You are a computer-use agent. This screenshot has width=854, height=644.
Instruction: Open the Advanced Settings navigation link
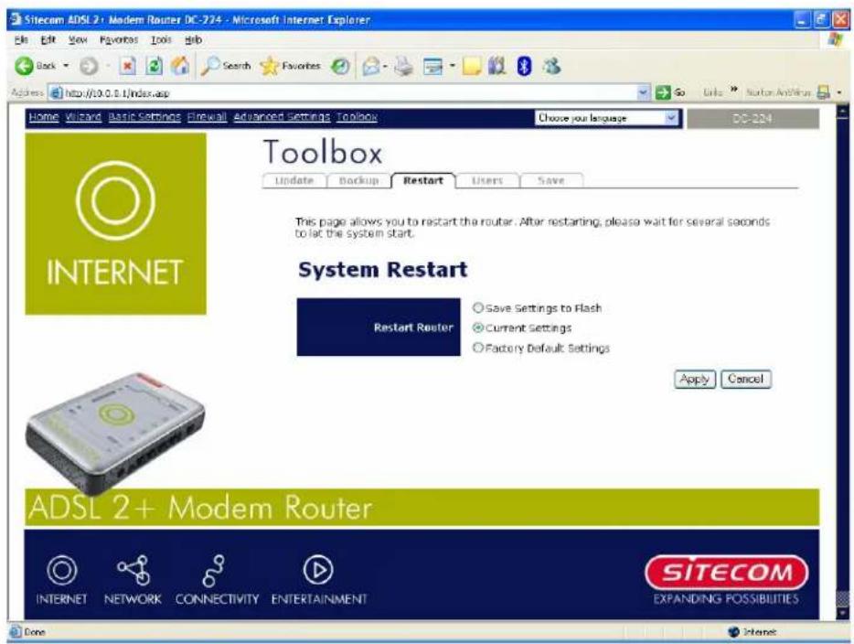pyautogui.click(x=282, y=116)
